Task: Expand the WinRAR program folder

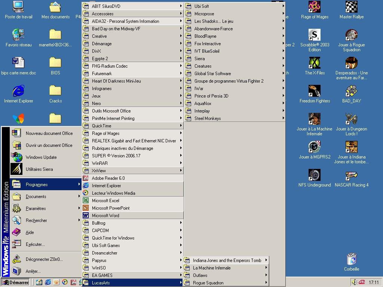Action: coord(133,163)
